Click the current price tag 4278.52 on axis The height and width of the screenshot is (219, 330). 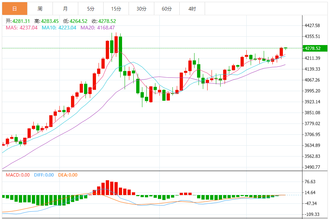(313, 48)
